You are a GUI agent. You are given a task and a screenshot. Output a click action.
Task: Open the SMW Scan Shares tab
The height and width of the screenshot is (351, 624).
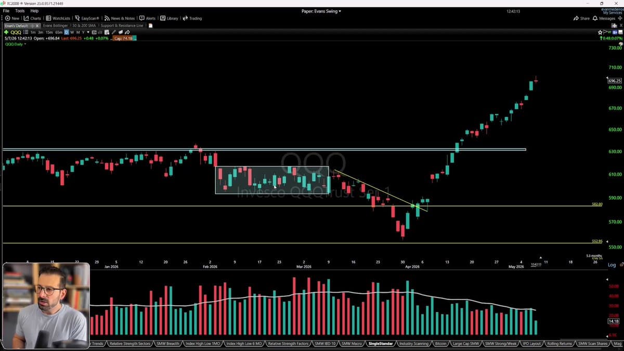pos(593,344)
